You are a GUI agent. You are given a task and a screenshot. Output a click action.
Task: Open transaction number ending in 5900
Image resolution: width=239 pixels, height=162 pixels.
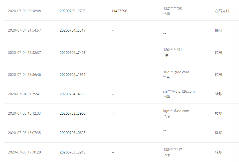(x=72, y=113)
